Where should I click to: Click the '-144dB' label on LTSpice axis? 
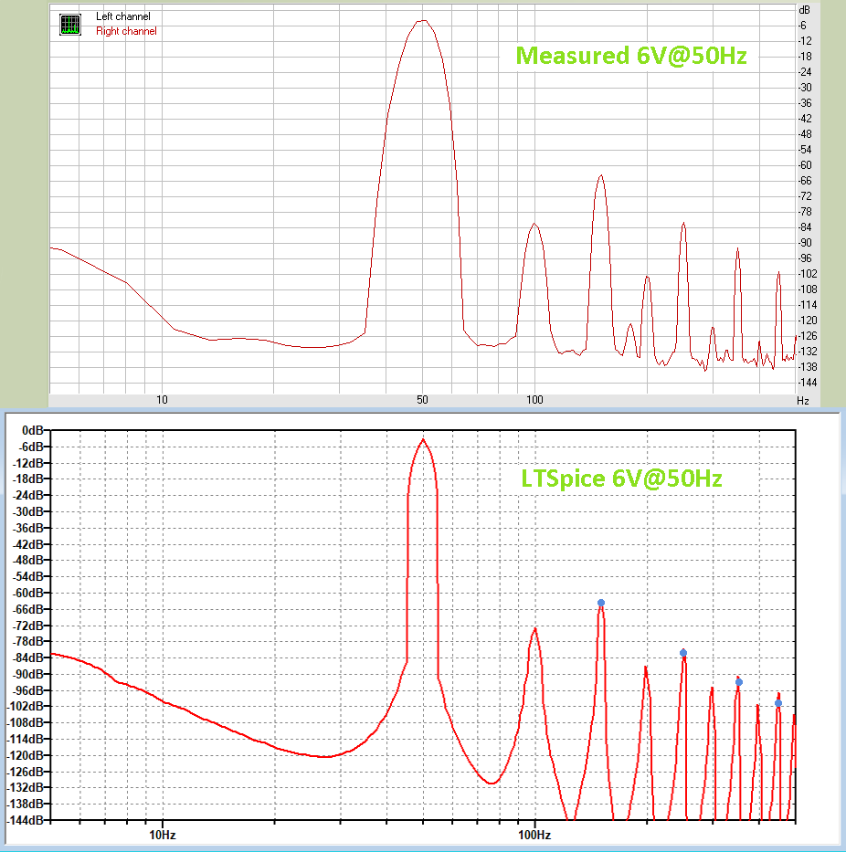24,820
